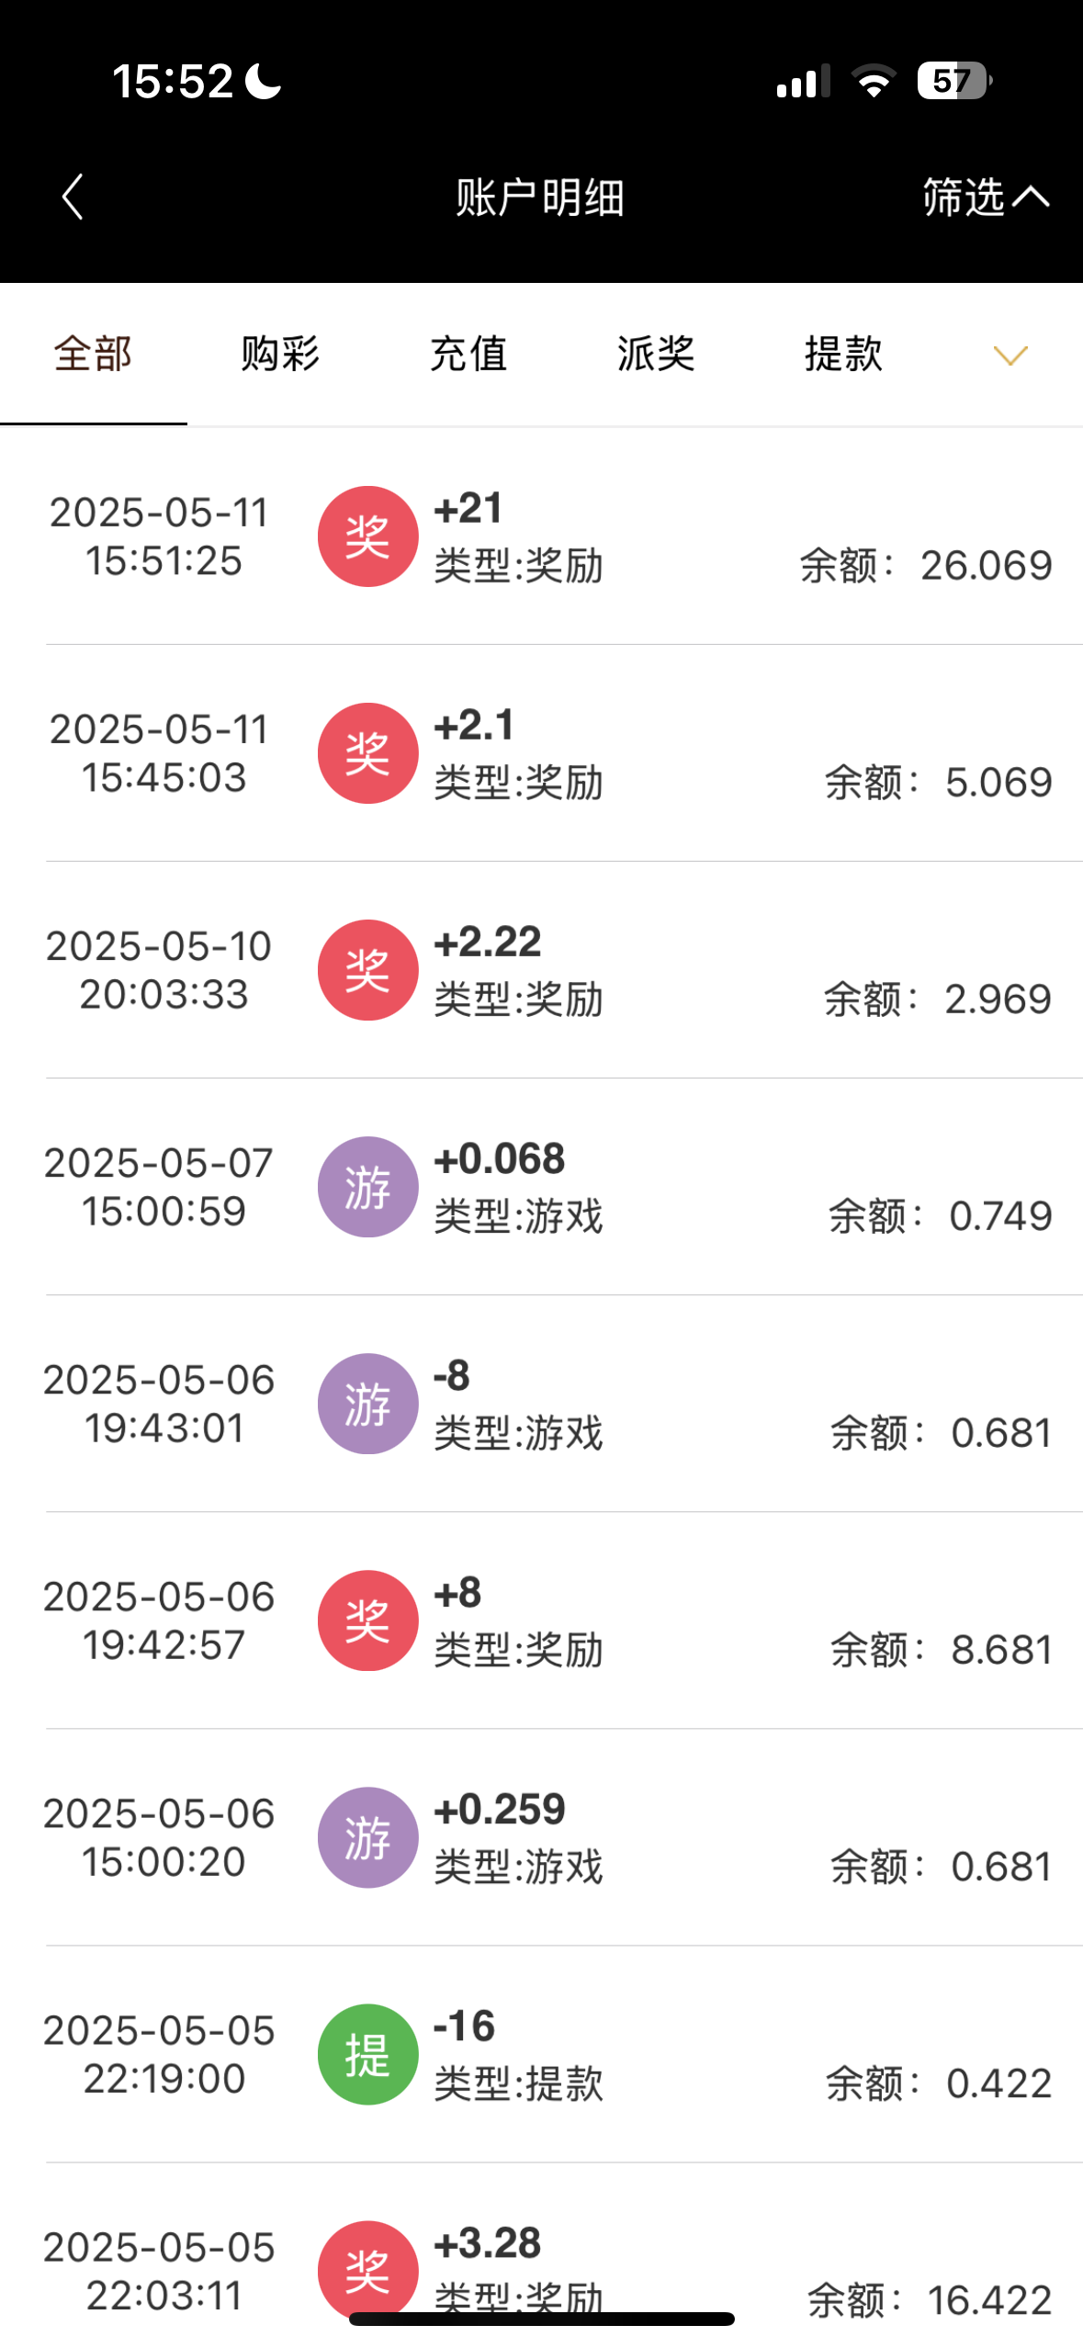1083x2348 pixels.
Task: Open the 派奖 tab
Action: 656,355
